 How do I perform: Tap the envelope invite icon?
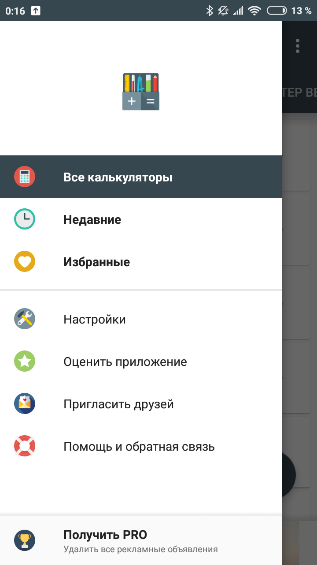coord(25,404)
